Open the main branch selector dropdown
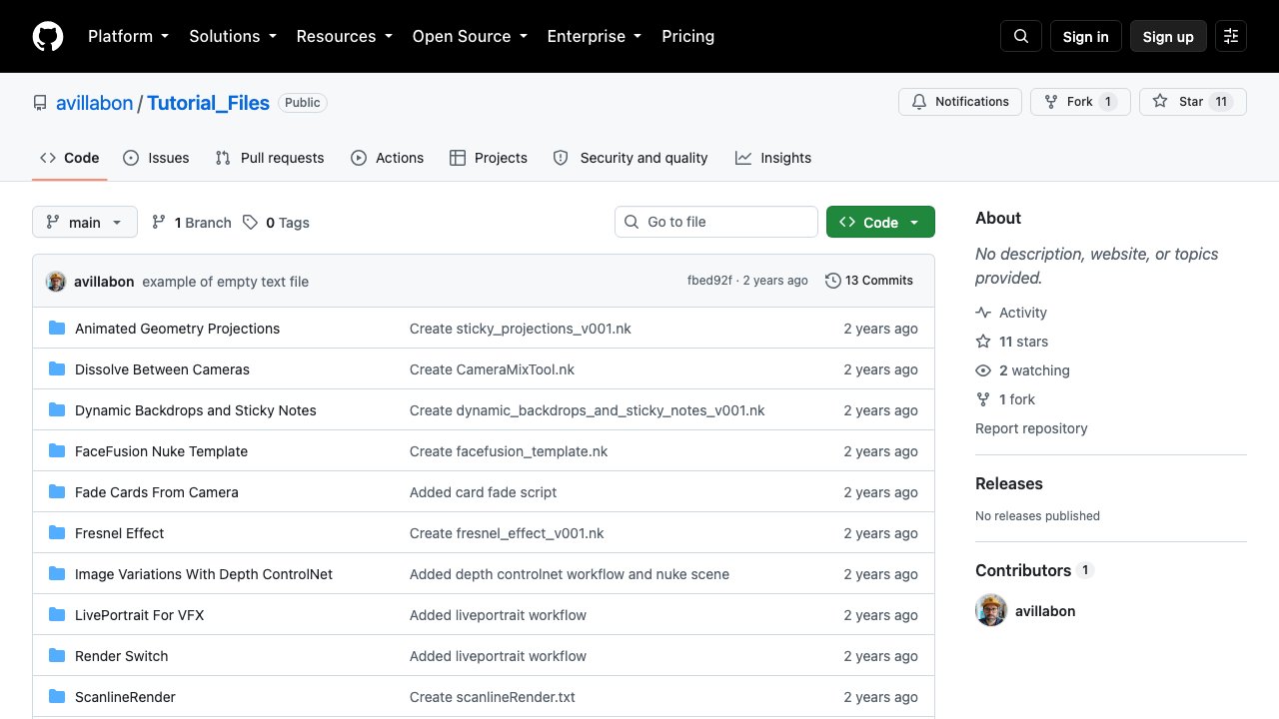Viewport: 1279px width, 719px height. [85, 222]
